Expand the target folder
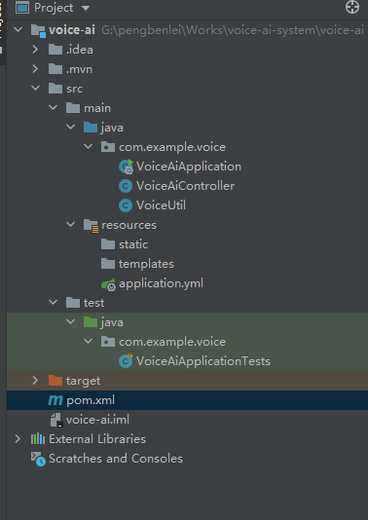 [x=35, y=381]
